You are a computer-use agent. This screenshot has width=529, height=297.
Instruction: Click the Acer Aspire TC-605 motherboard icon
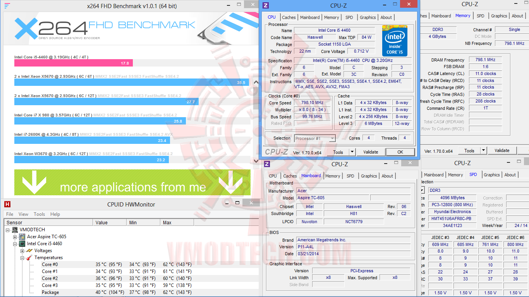(x=22, y=237)
